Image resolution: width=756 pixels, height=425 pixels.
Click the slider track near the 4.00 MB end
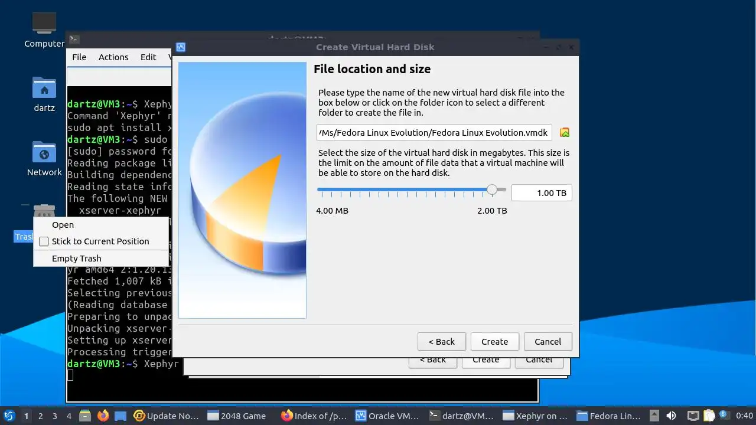click(x=322, y=189)
